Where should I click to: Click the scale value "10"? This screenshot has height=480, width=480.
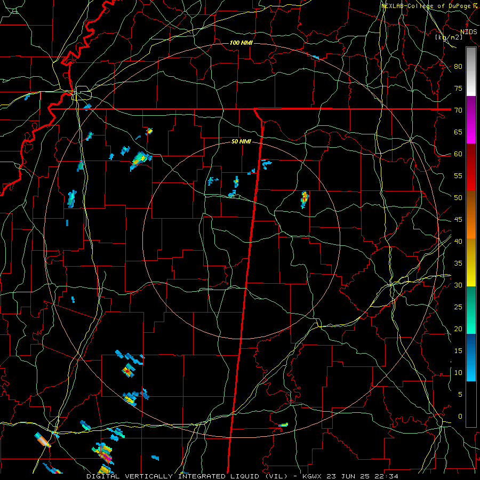tap(458, 373)
